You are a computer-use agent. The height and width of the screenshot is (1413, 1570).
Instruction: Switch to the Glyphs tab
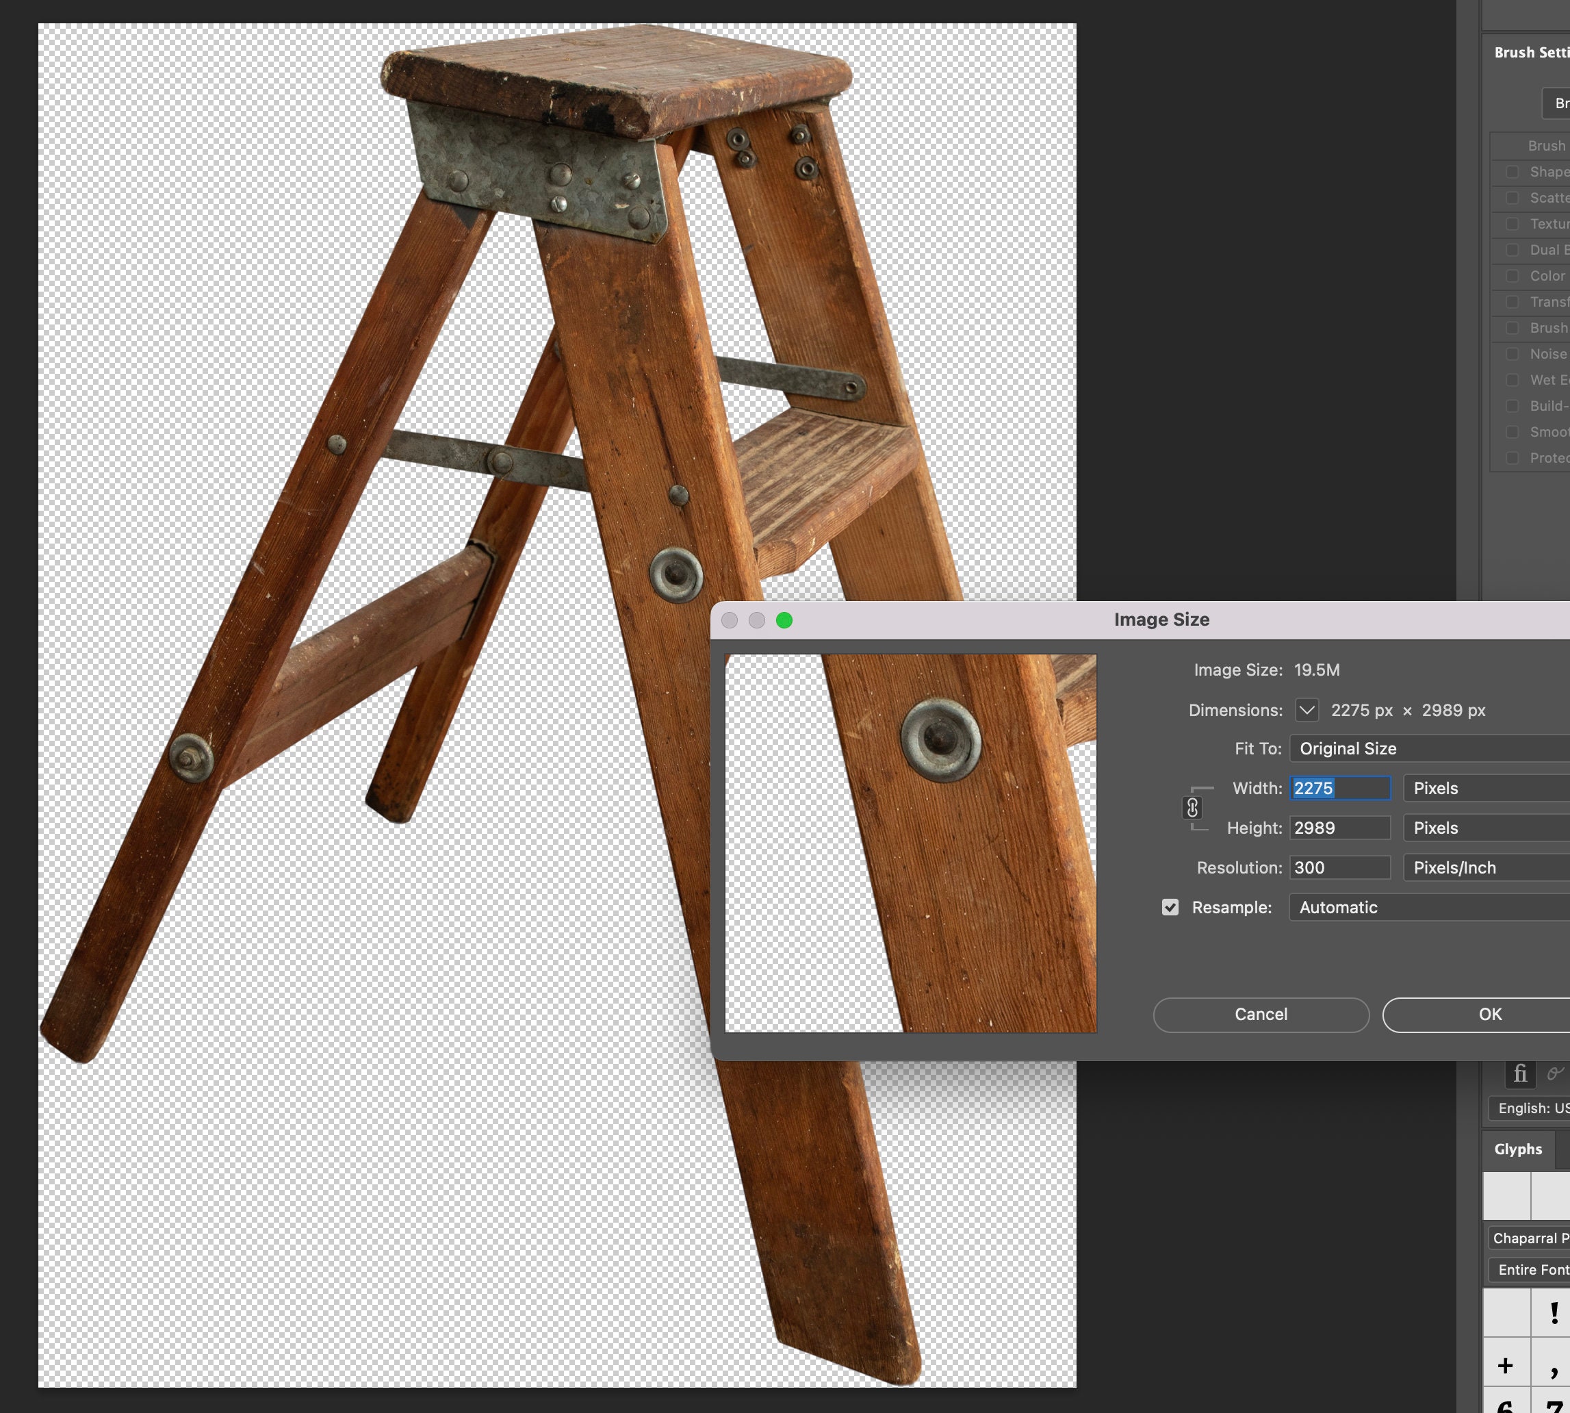(x=1518, y=1149)
